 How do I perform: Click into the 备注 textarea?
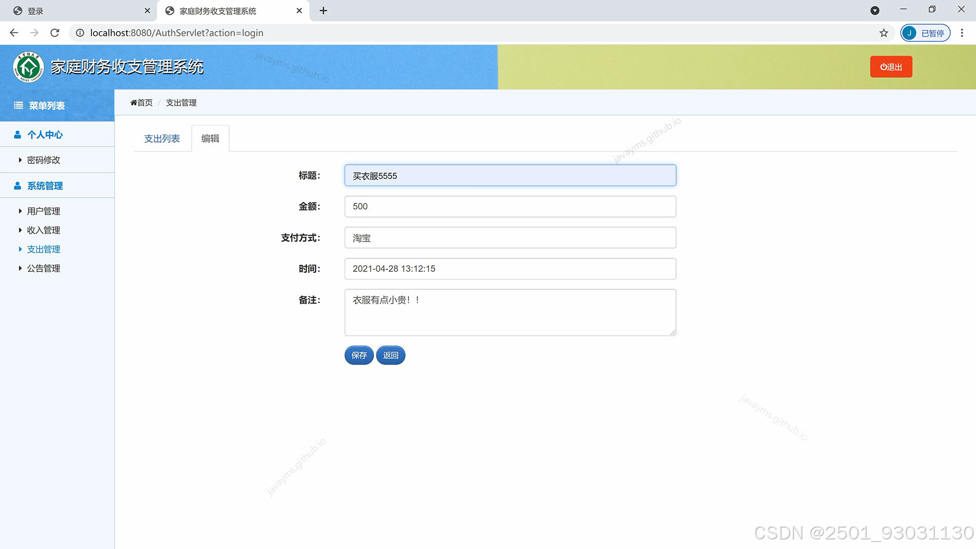510,313
